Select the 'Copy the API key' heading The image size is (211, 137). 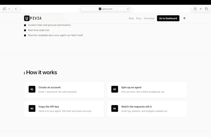[x=49, y=107]
